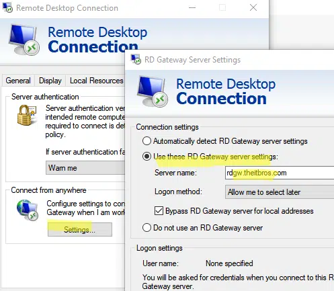Click the 'Connect from anywhere' group label
This screenshot has width=334, height=291.
pyautogui.click(x=48, y=190)
